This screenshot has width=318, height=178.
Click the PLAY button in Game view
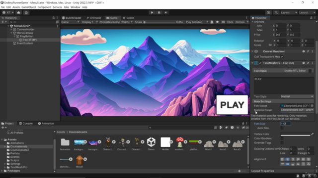[232, 105]
